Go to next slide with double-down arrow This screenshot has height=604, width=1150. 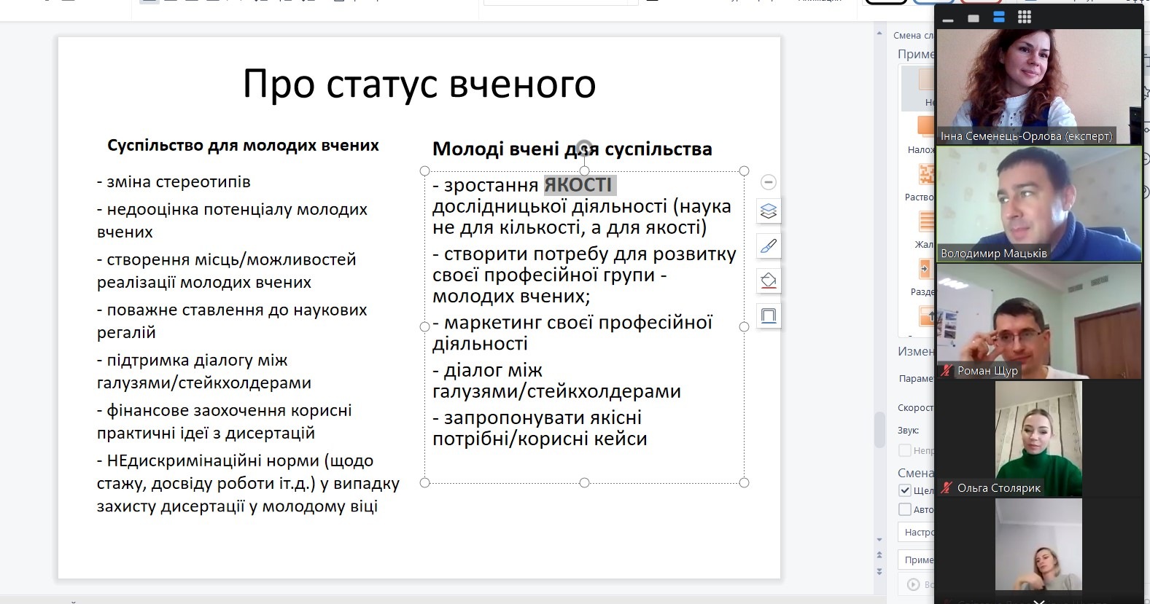879,572
